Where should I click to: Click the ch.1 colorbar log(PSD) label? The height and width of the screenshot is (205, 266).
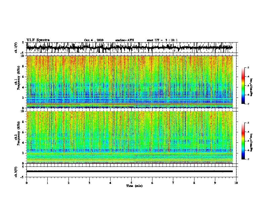[252, 87]
